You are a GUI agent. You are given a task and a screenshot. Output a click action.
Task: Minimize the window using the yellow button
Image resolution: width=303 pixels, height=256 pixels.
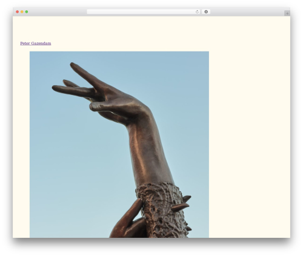(x=22, y=12)
